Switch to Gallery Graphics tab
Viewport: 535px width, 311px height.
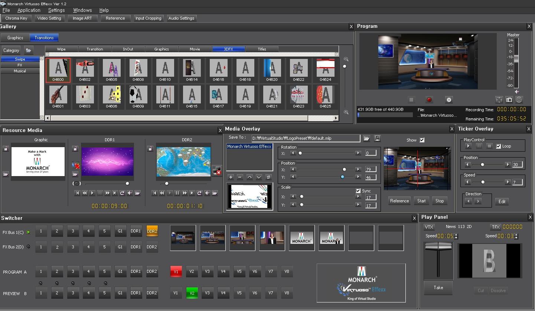15,38
